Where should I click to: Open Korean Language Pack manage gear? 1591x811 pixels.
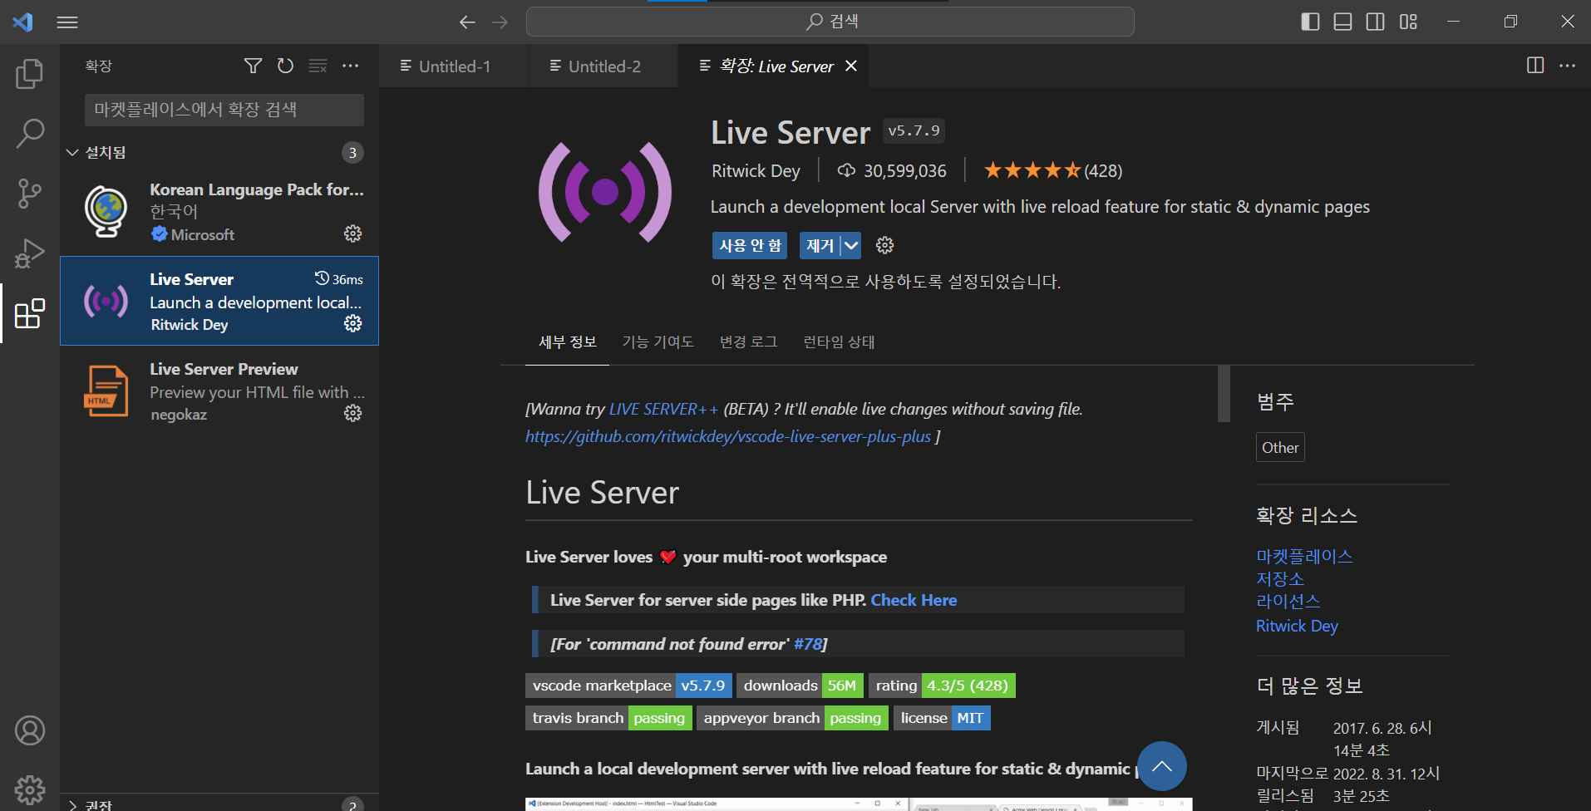pyautogui.click(x=353, y=233)
